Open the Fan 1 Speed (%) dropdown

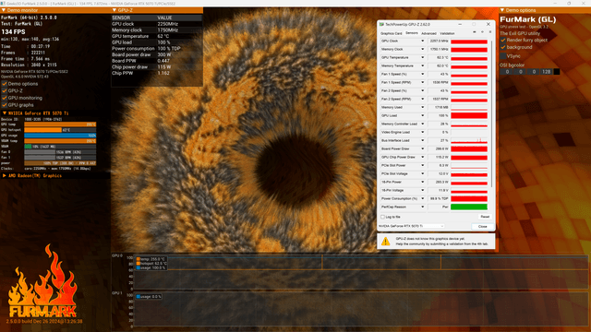[x=422, y=74]
